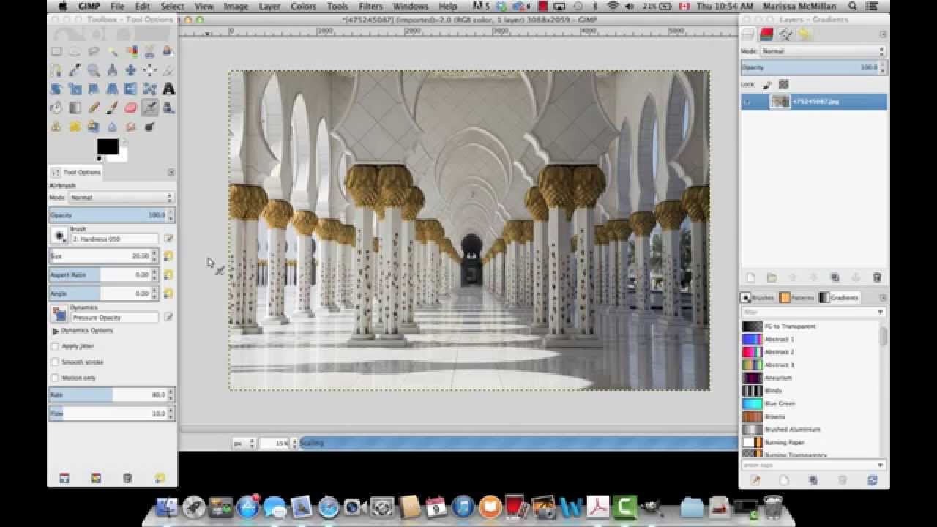
Task: Select the Airbrush tool
Action: tap(149, 108)
